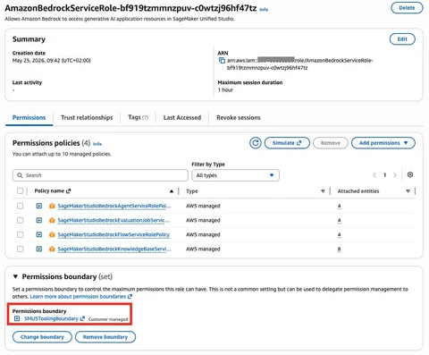Expand SageMakerStudioBedrockKnowledgeBaseServi policy details
This screenshot has height=355, width=429.
(x=39, y=249)
